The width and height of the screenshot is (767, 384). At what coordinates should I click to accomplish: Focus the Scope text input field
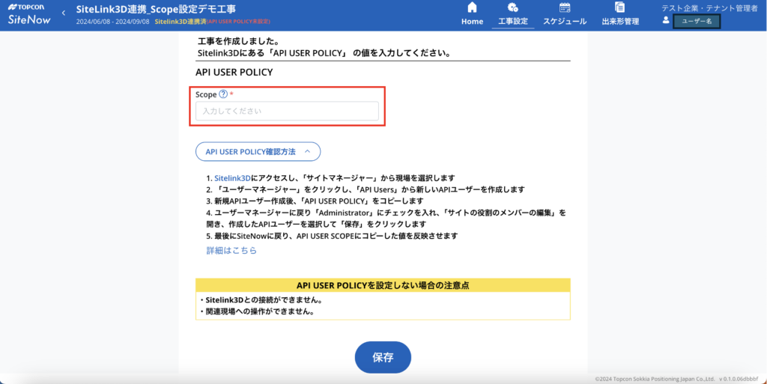click(287, 111)
